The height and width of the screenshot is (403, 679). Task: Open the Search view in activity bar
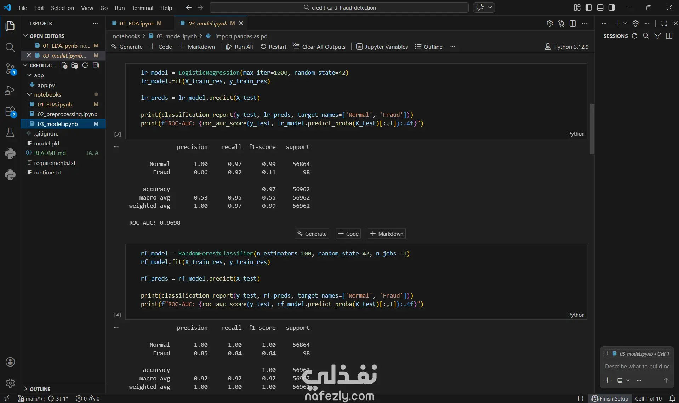pyautogui.click(x=10, y=47)
